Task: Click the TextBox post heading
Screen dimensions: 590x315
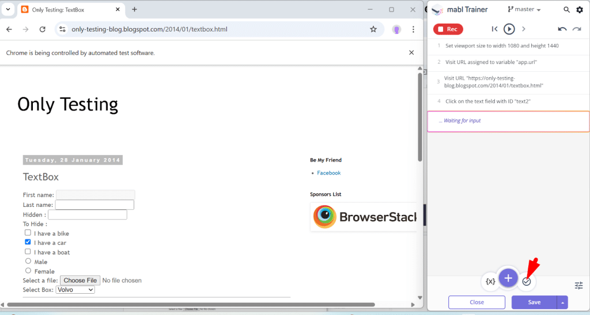Action: [41, 177]
